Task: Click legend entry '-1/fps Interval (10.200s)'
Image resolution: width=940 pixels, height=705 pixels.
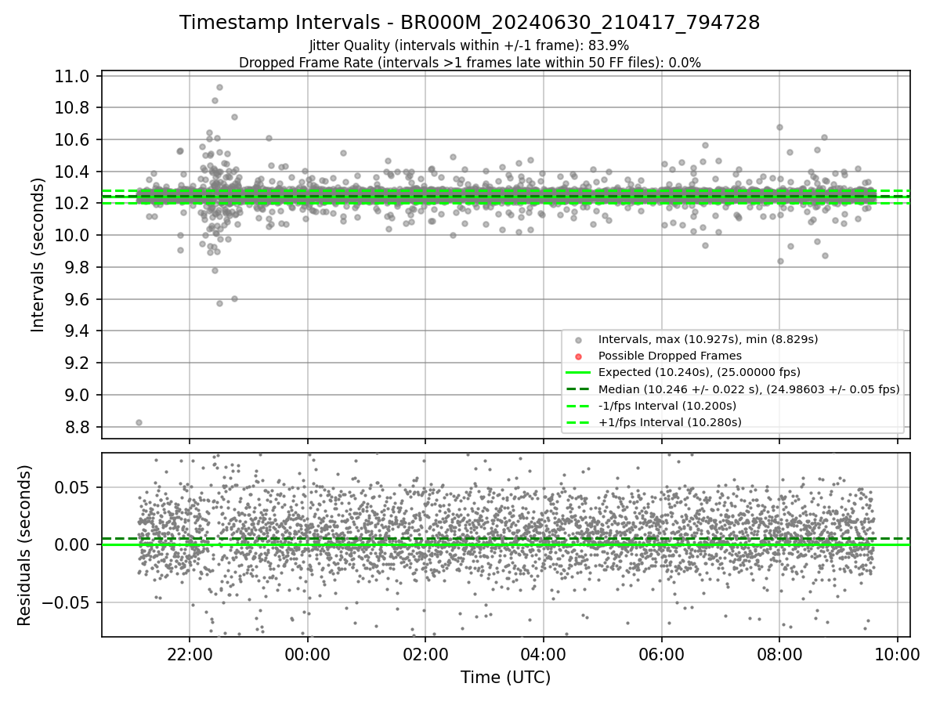Action: (667, 405)
